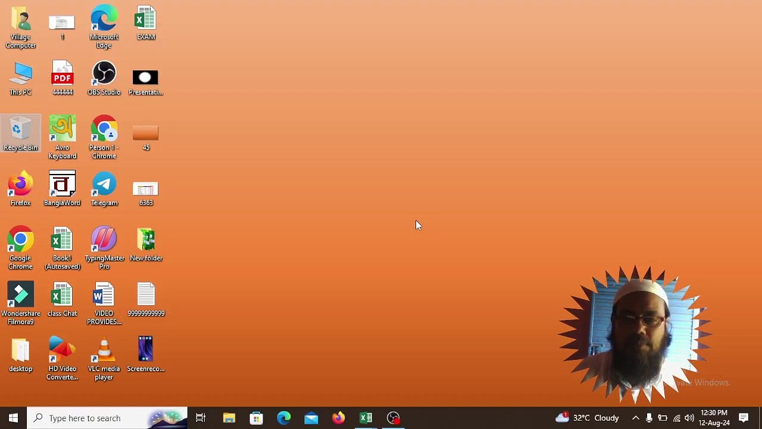Open the volume control in system tray
This screenshot has height=429, width=762.
tap(689, 418)
